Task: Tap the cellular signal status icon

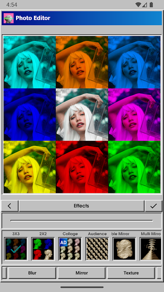Action: (145, 5)
